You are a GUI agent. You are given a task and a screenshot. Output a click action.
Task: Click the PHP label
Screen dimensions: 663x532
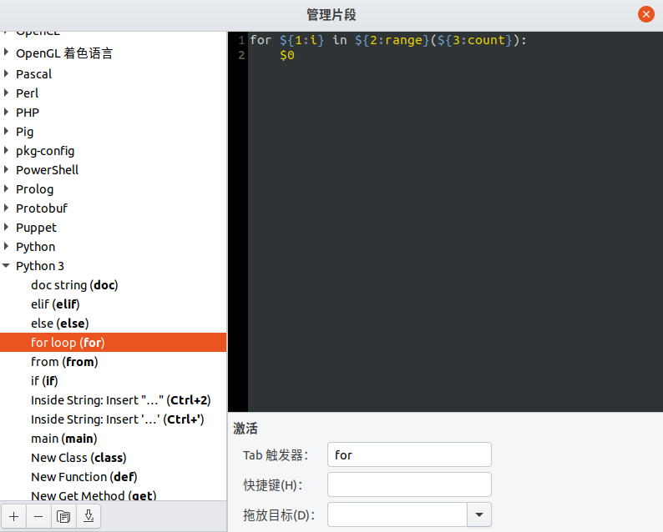pos(28,113)
